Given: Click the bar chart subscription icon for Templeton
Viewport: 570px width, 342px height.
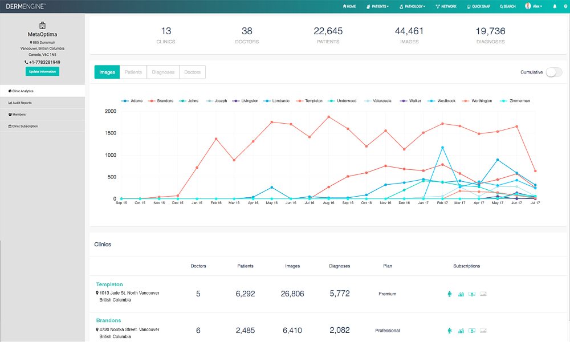Looking at the screenshot, I should pos(461,294).
